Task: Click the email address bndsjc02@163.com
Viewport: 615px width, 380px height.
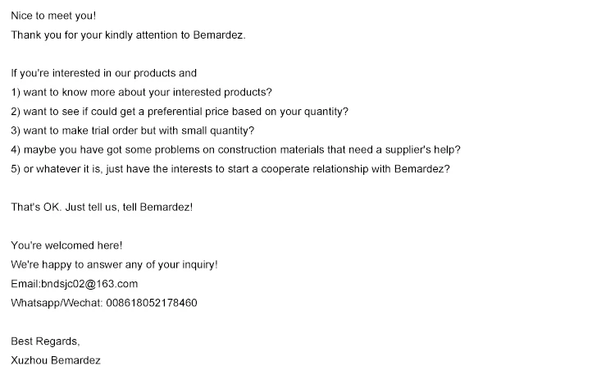Action: tap(89, 284)
